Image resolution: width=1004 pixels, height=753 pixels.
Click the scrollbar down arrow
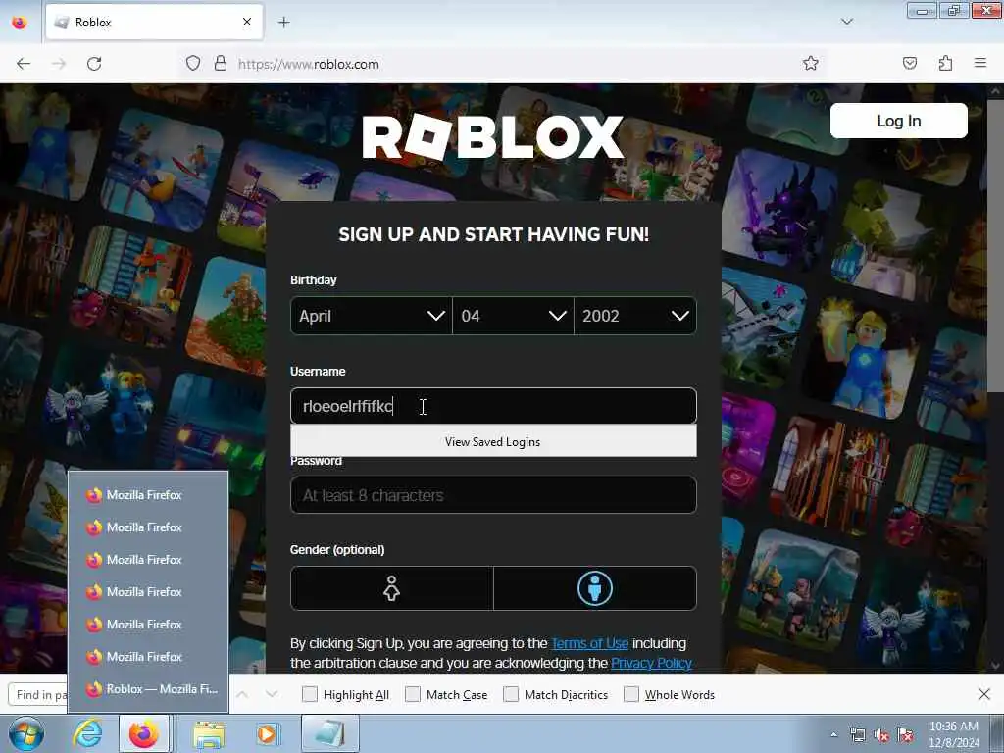tap(994, 666)
